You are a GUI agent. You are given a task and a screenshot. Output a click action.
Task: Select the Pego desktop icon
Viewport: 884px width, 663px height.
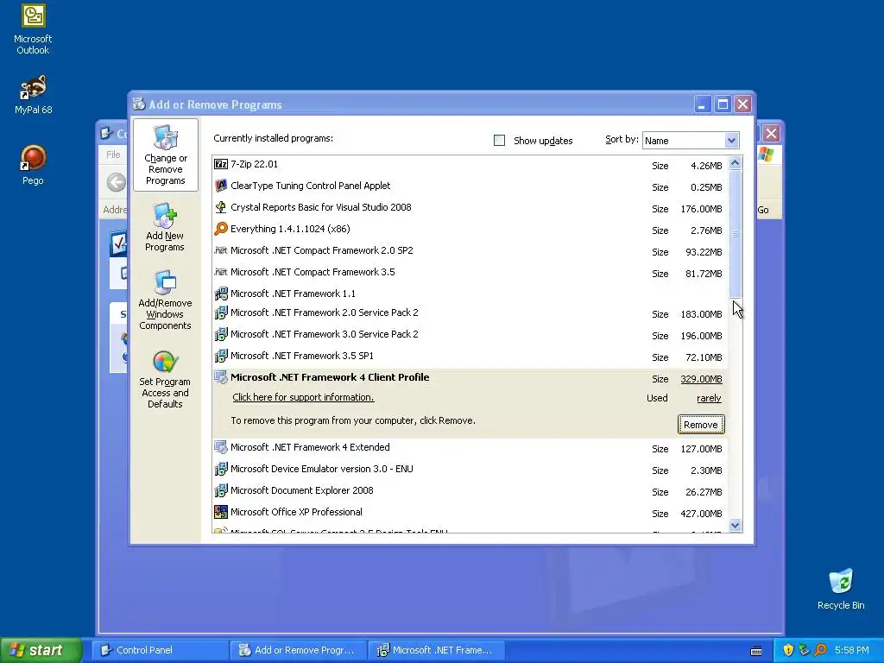pyautogui.click(x=33, y=165)
